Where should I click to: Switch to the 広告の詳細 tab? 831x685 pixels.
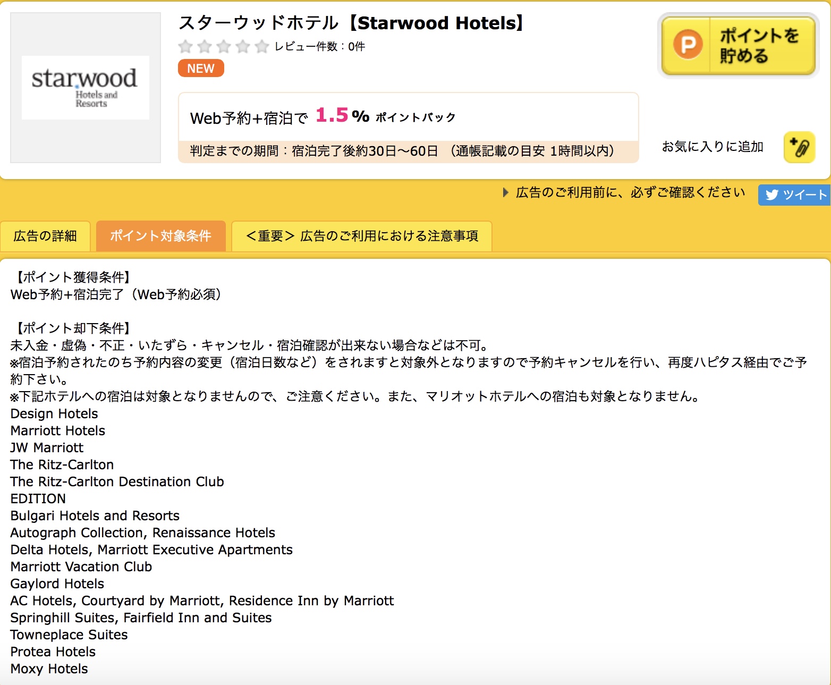point(45,236)
